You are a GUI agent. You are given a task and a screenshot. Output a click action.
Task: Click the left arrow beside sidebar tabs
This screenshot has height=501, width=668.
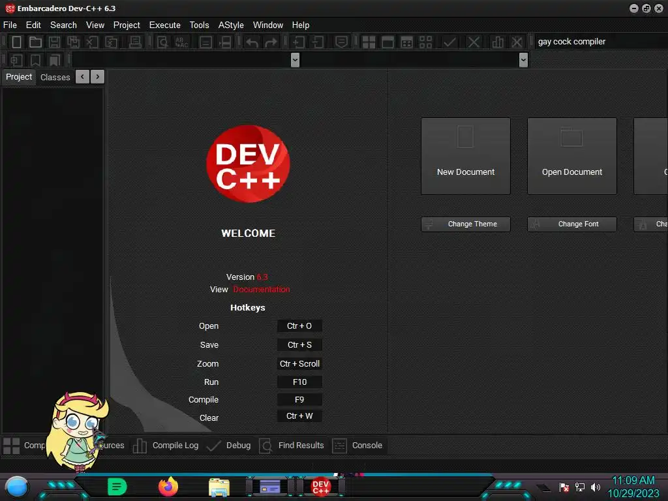[82, 77]
